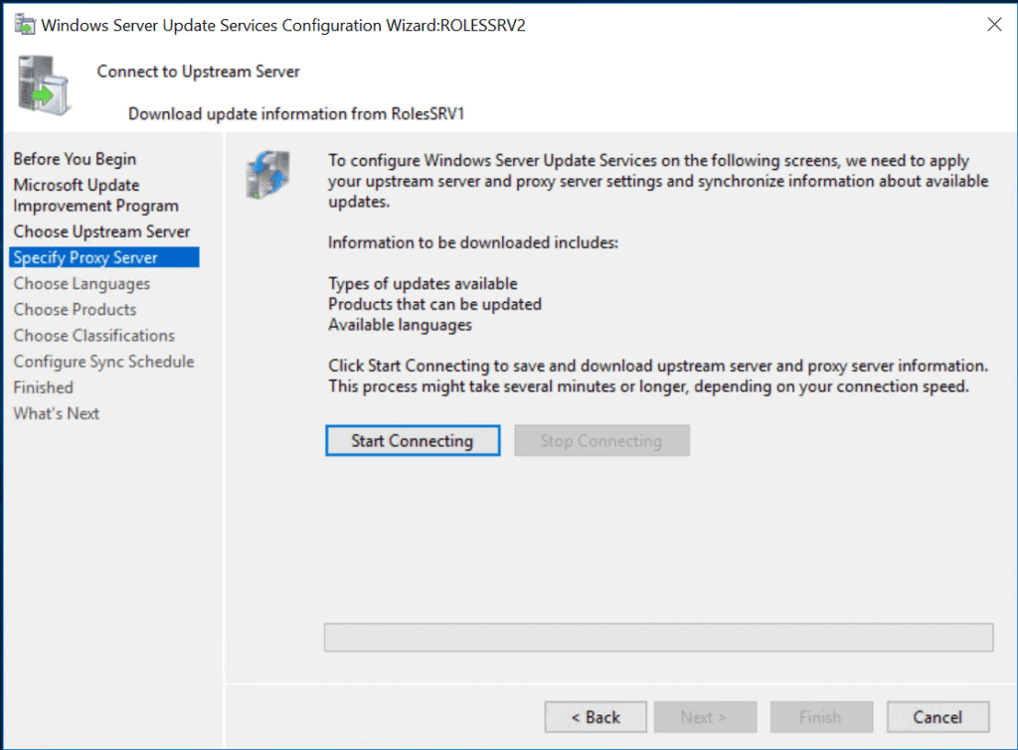Close the wizard window with X
This screenshot has height=750, width=1018.
click(994, 25)
